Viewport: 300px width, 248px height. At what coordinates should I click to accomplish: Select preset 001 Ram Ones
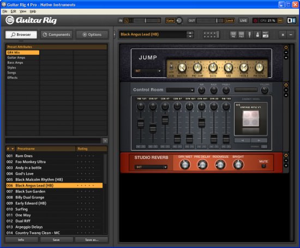coord(55,156)
